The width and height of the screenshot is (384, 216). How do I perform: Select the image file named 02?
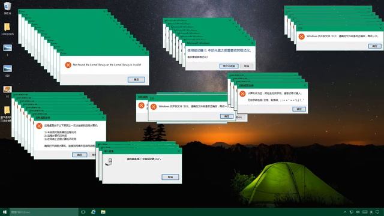[7, 89]
